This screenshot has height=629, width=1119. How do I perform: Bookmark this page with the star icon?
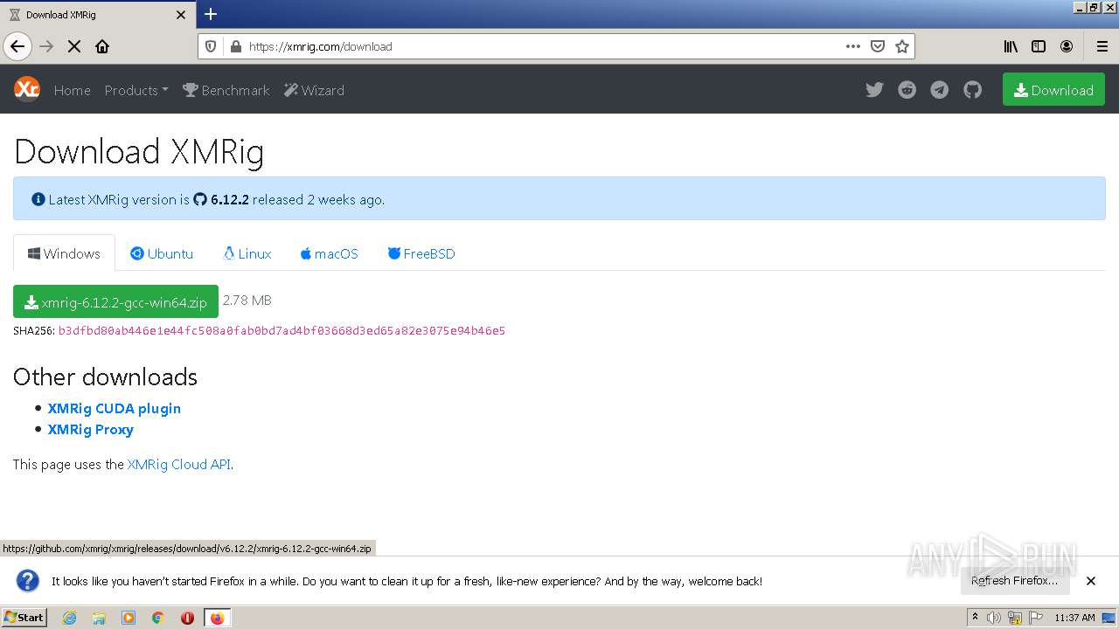point(902,46)
